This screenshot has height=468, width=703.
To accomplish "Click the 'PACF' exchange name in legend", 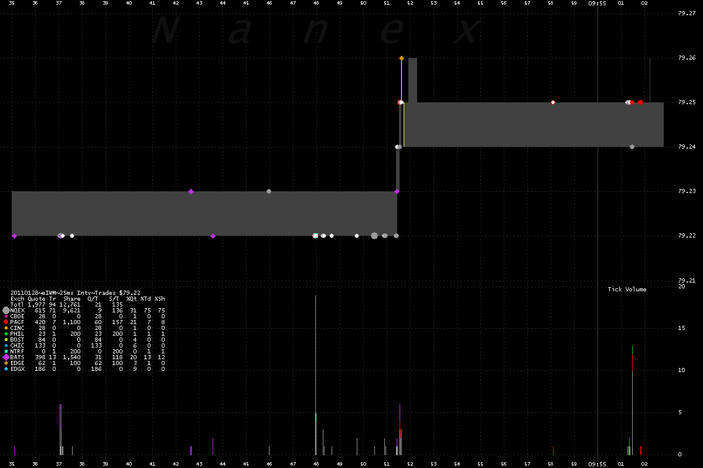I will click(x=18, y=322).
